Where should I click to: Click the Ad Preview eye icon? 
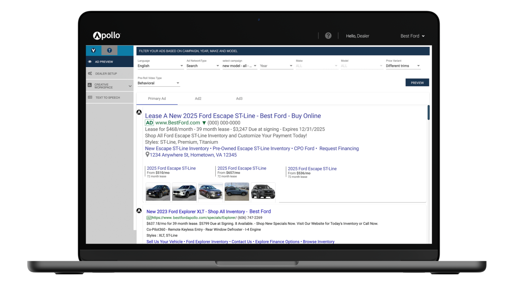click(x=90, y=62)
